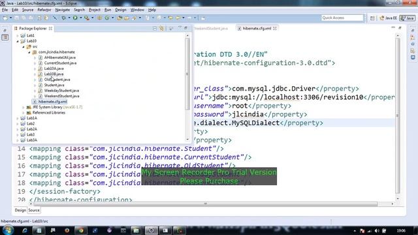Click the Run External Tools icon
418x235 pixels.
87,18
